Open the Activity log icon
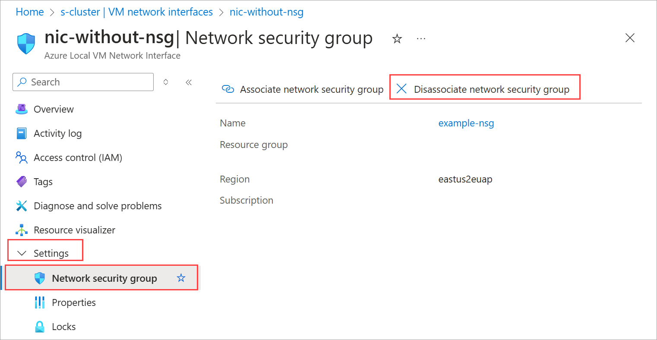This screenshot has height=340, width=657. click(22, 133)
